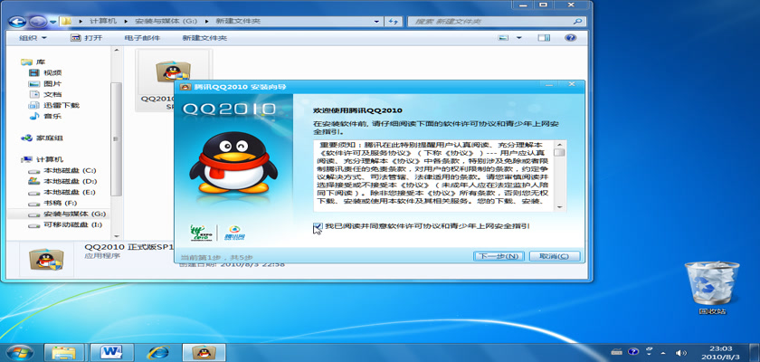Toggle the license agreement checkbox
The height and width of the screenshot is (362, 760).
click(318, 226)
